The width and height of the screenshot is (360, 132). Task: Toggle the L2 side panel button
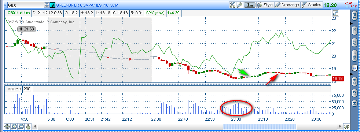click(355, 93)
